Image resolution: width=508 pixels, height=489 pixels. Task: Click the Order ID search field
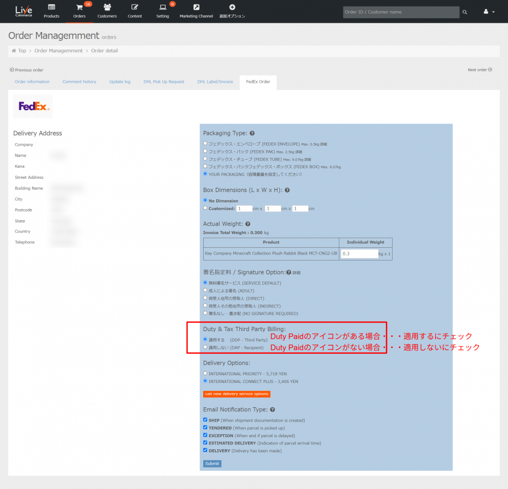pos(401,12)
